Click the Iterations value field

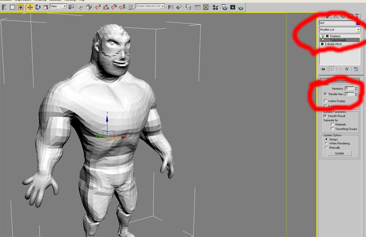point(349,88)
